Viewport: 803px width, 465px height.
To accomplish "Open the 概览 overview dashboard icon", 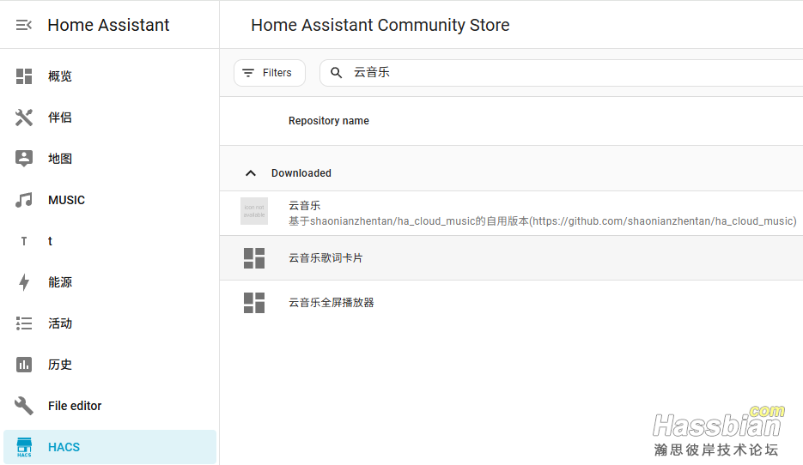I will coord(24,76).
